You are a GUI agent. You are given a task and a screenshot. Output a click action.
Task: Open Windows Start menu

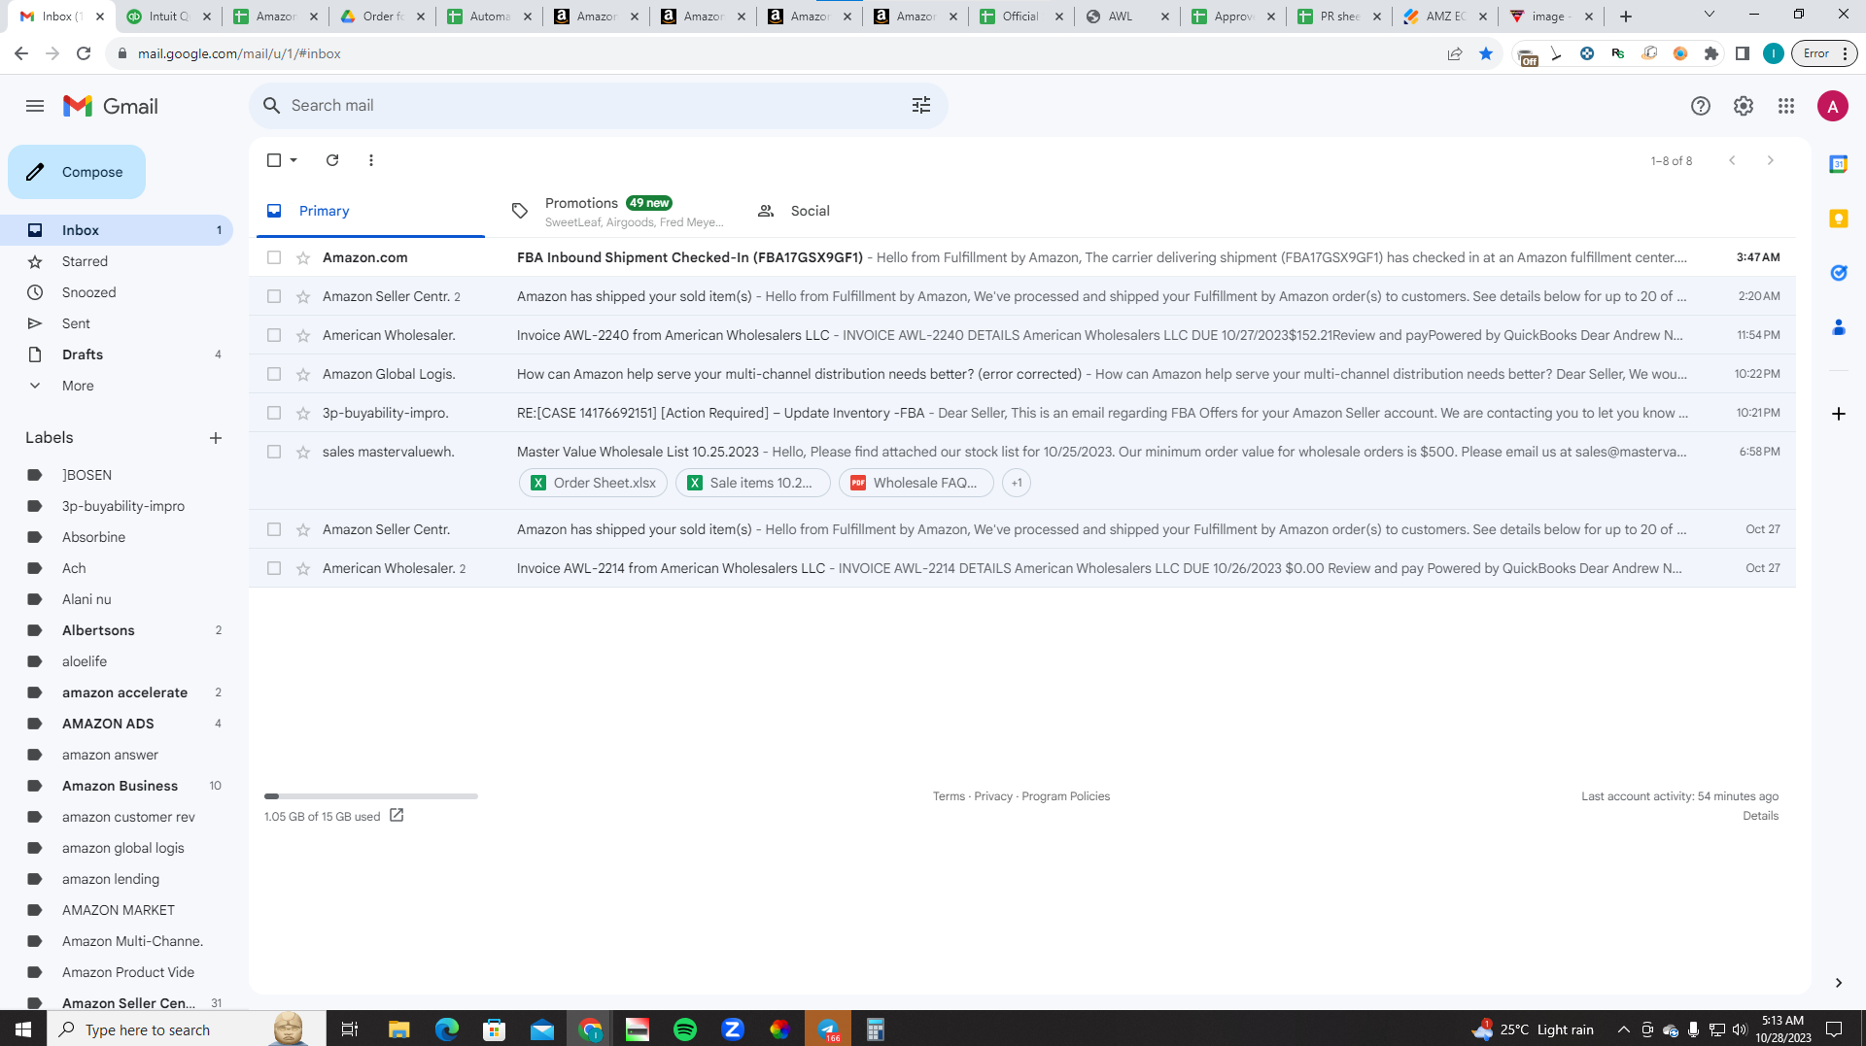point(23,1029)
